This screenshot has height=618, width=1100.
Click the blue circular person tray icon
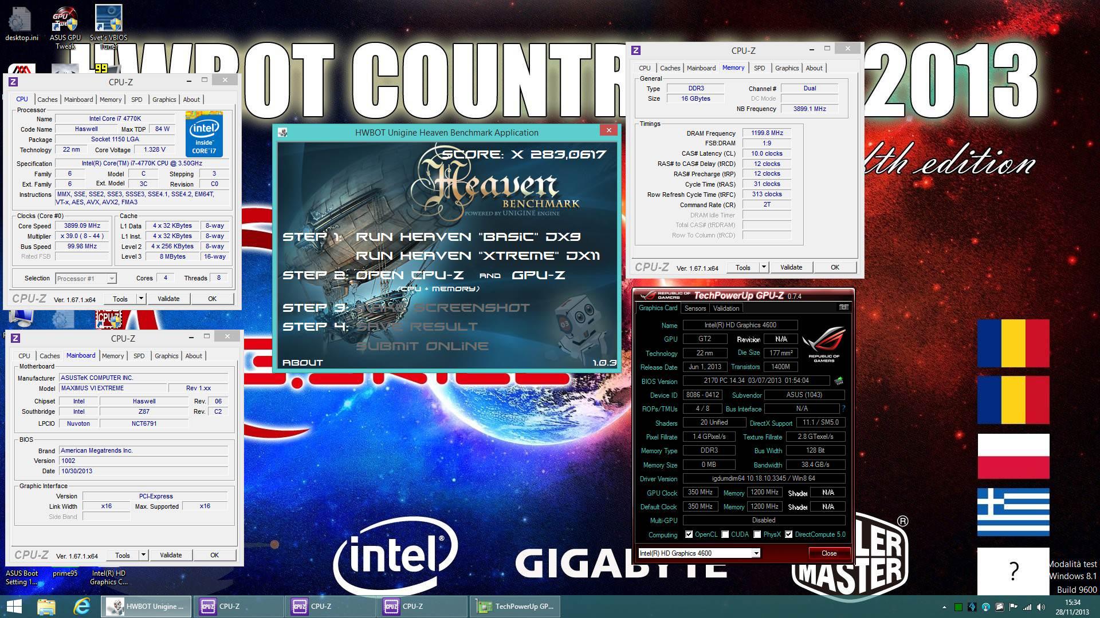(985, 607)
